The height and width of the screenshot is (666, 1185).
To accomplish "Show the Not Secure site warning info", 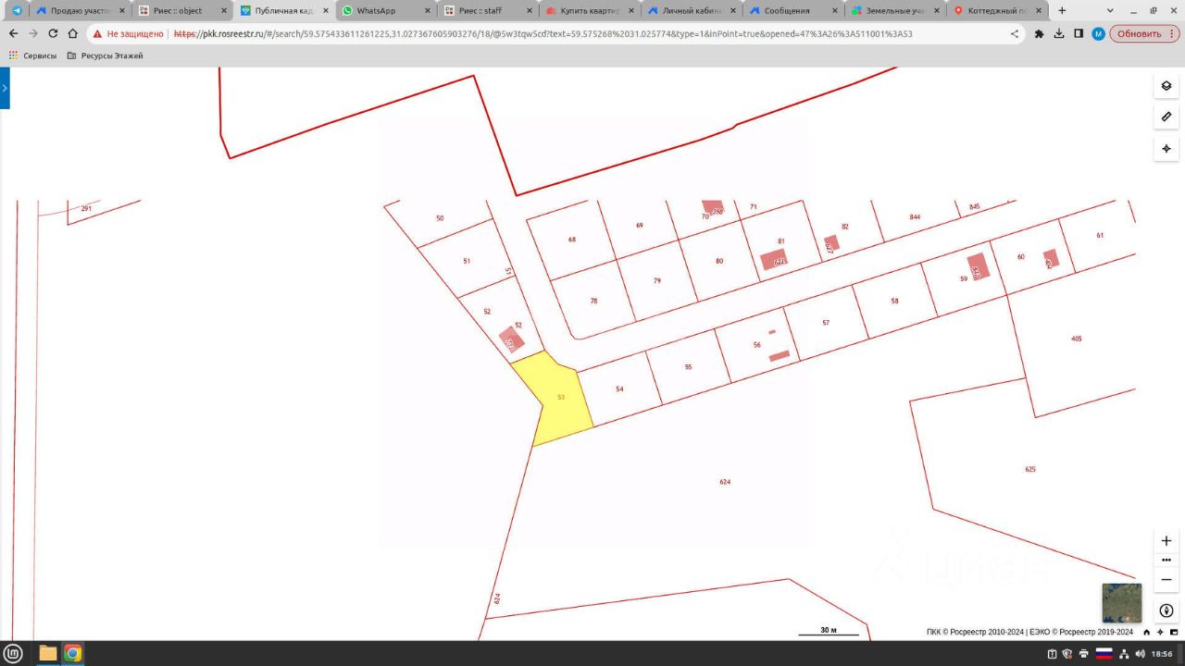I will (x=129, y=33).
